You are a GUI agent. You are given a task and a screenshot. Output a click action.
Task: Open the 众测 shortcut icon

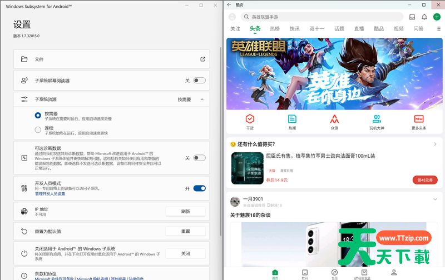[334, 119]
